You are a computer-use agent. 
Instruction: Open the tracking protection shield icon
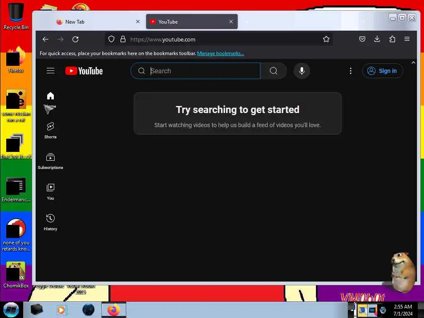pos(111,39)
